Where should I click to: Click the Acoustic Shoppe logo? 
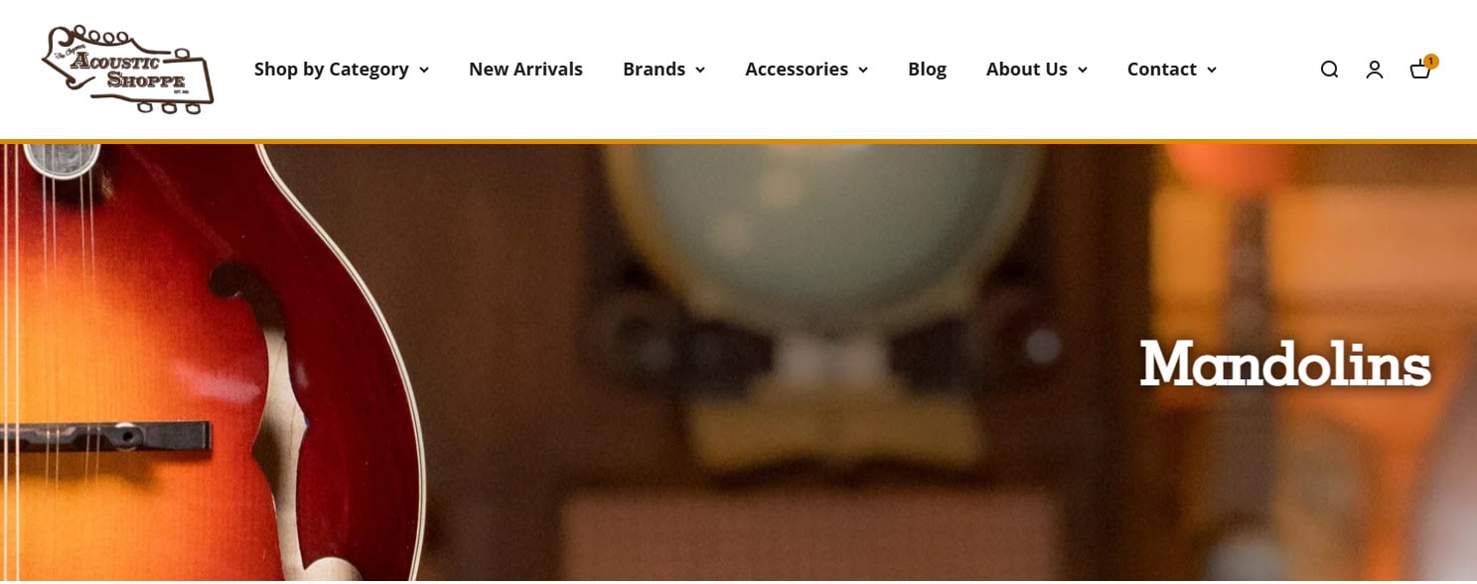[128, 70]
